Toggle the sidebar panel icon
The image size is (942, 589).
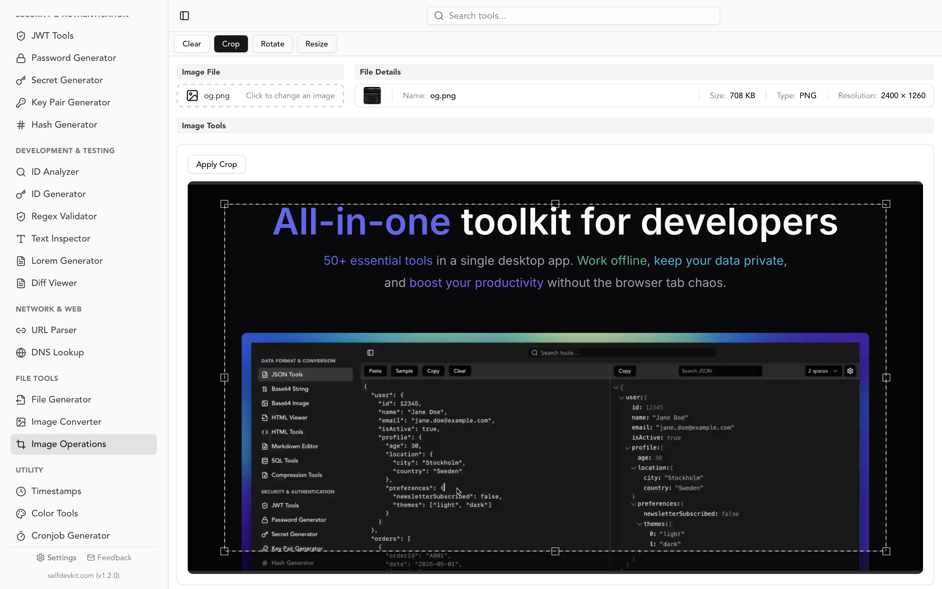click(184, 16)
